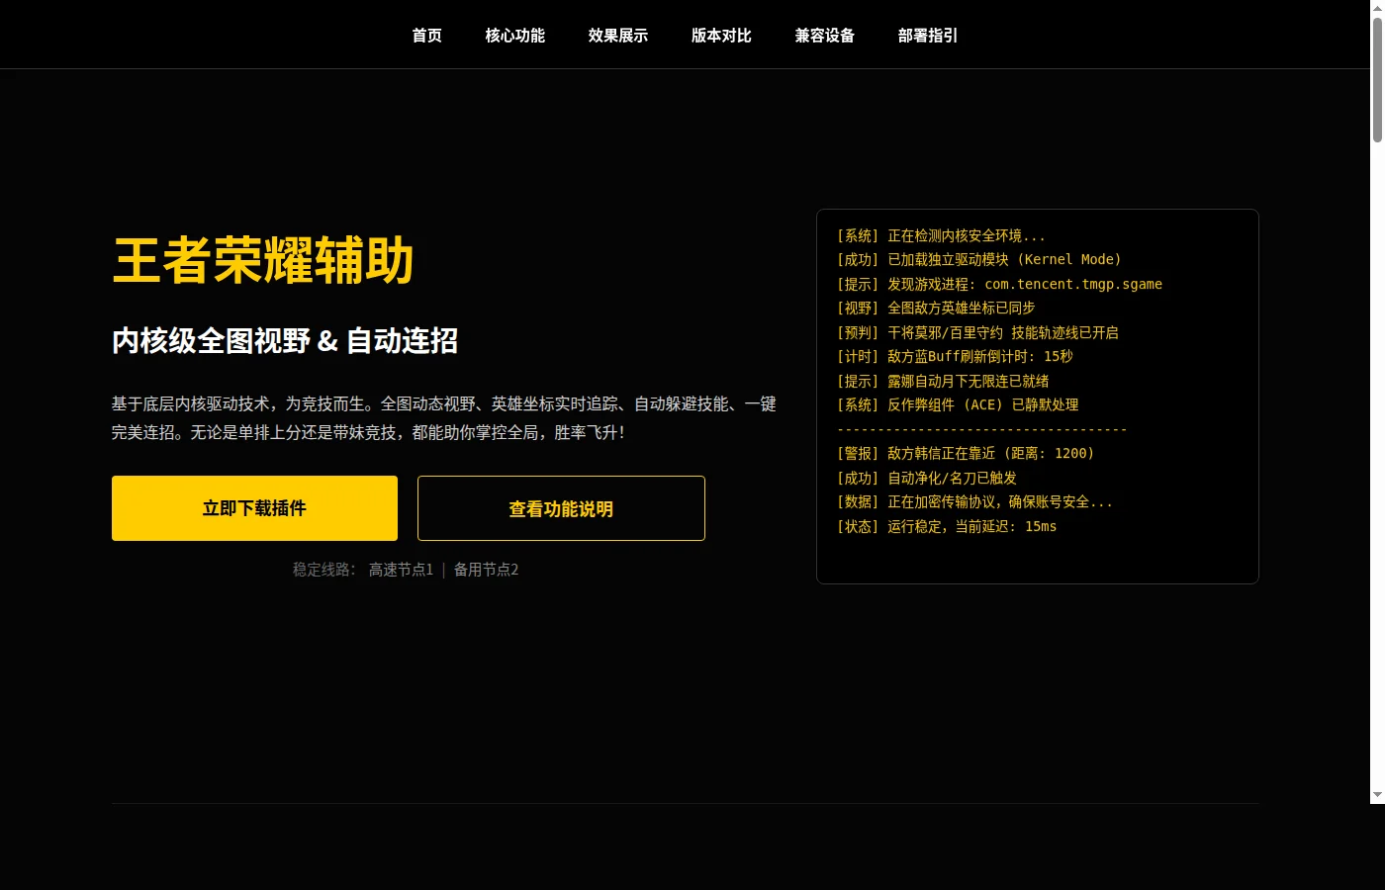Click log line 已加载独立驱动模块 (Kernel Mode)
Viewport: 1385px width, 890px height.
point(979,260)
